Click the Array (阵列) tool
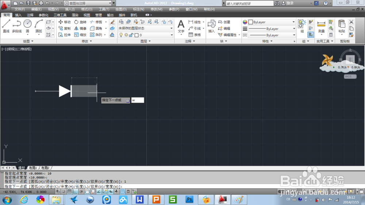The height and width of the screenshot is (205, 365). [x=96, y=35]
